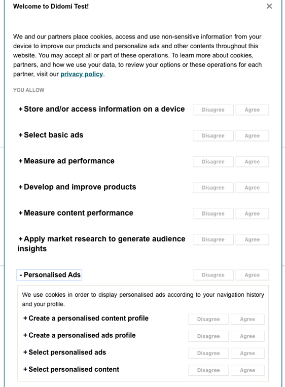Disagree with Apply market research purpose
285x387 pixels.
coord(213,239)
